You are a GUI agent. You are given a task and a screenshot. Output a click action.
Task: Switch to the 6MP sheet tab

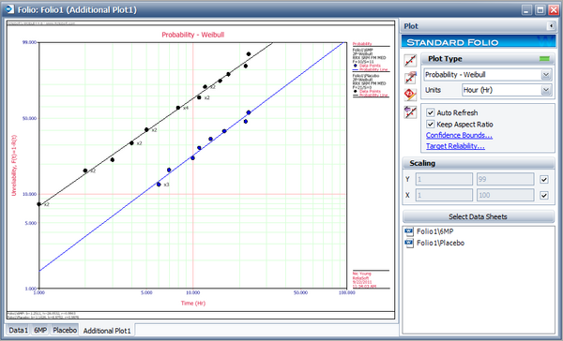[x=40, y=330]
